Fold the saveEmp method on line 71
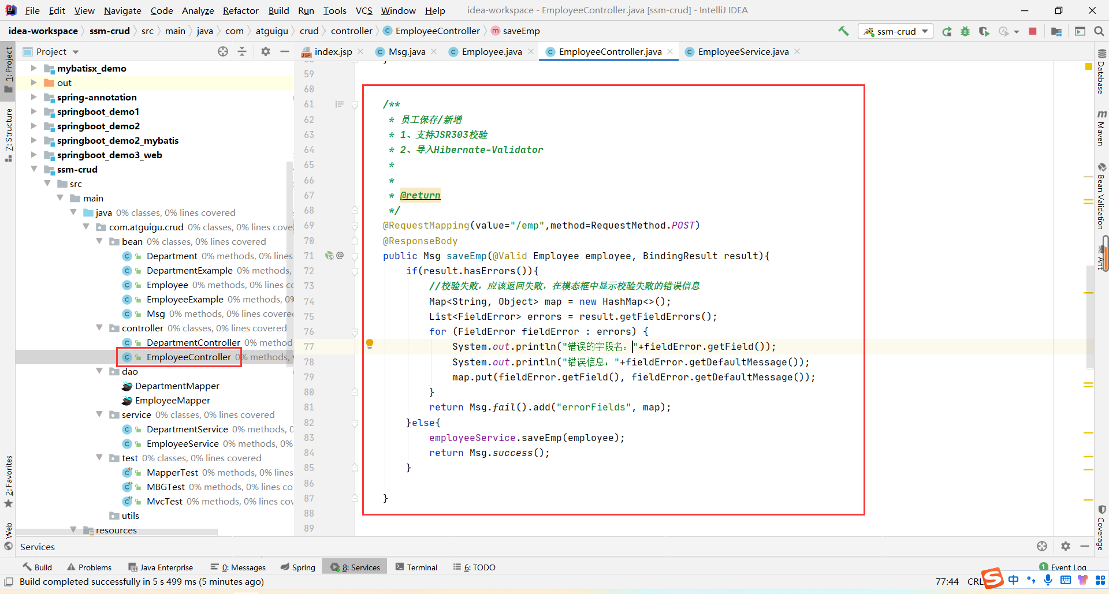The height and width of the screenshot is (594, 1109). [x=355, y=256]
